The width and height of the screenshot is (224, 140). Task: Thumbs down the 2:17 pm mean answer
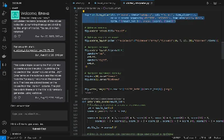pyautogui.click(x=19, y=36)
